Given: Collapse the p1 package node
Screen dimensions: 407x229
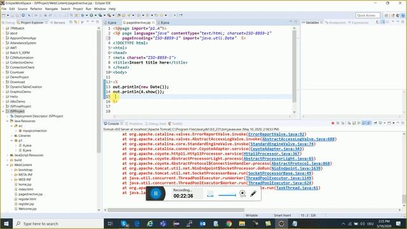Looking at the screenshot, I should click(11, 141).
